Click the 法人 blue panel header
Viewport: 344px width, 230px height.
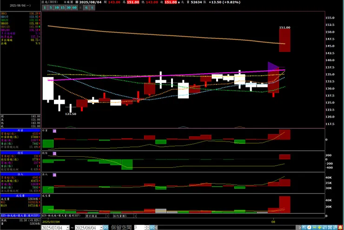pyautogui.click(x=20, y=174)
